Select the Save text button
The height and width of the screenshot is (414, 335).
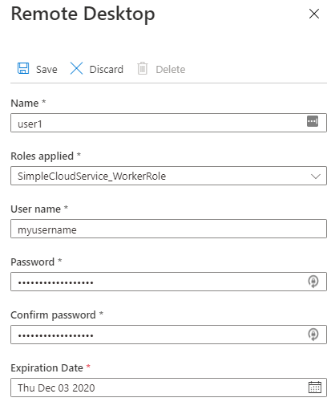coord(46,70)
